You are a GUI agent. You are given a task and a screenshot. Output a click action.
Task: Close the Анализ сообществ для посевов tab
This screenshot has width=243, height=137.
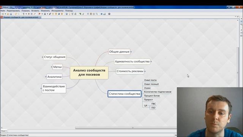[x=40, y=17]
